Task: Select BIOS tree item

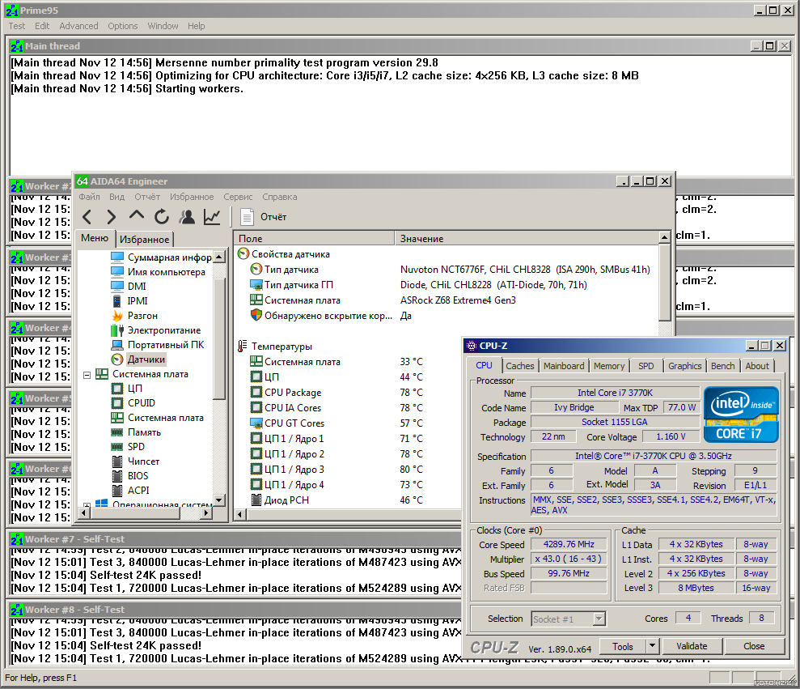Action: (x=129, y=475)
